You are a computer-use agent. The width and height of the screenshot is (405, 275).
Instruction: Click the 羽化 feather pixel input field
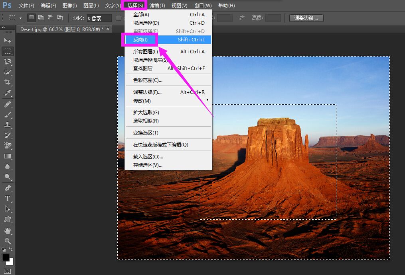point(99,18)
